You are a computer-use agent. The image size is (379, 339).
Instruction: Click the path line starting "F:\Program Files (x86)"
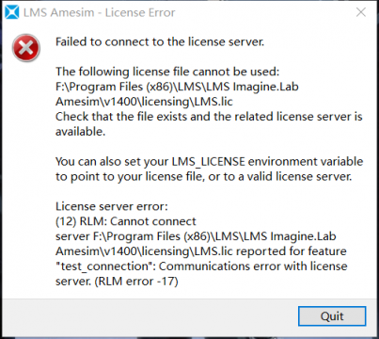point(177,87)
